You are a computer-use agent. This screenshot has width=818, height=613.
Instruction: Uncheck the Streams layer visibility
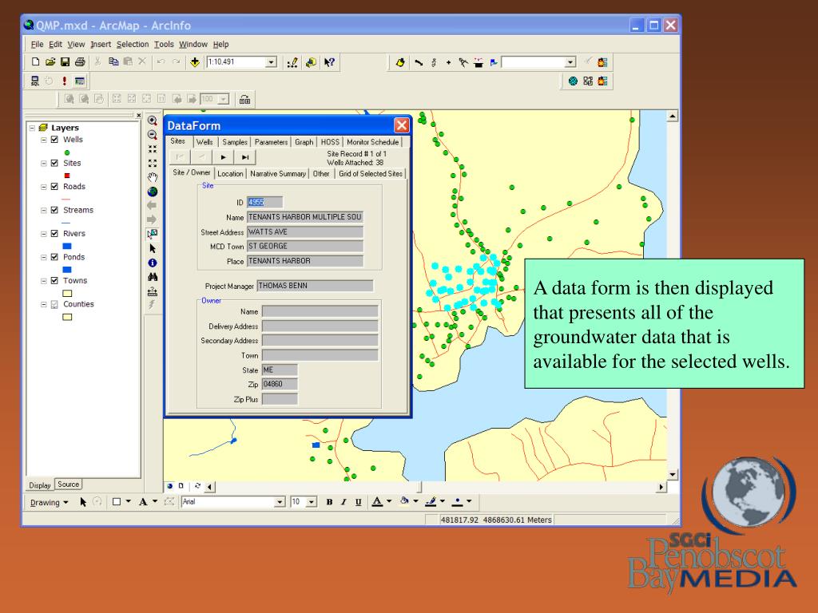click(x=54, y=210)
